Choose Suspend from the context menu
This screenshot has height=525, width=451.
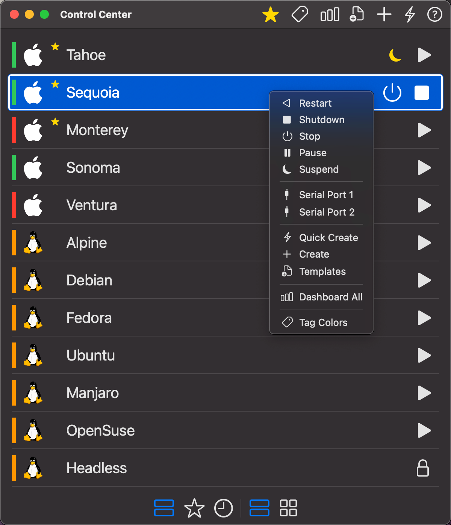coord(319,169)
